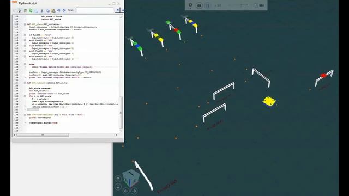Click the scroll-right arrow of horizontal scrollbar
Image resolution: width=349 pixels, height=196 pixels.
[116, 135]
